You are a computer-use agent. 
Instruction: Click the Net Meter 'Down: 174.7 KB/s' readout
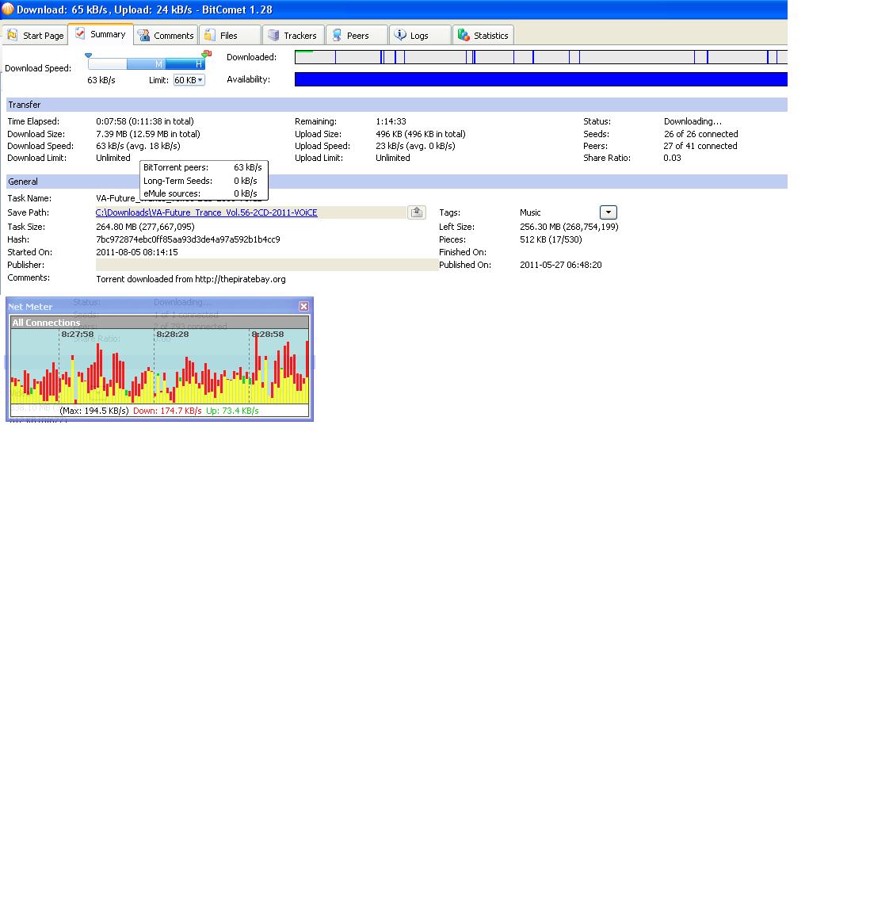tap(167, 411)
